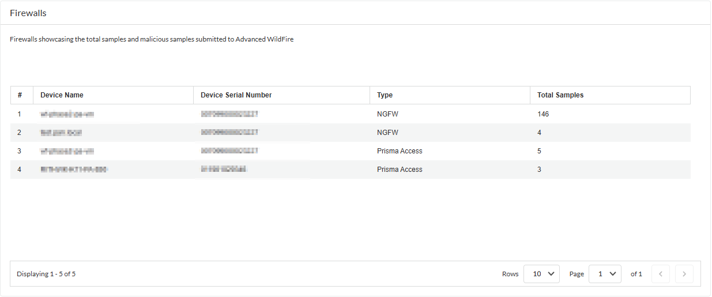Click the # column header
712x297 pixels.
pos(20,95)
